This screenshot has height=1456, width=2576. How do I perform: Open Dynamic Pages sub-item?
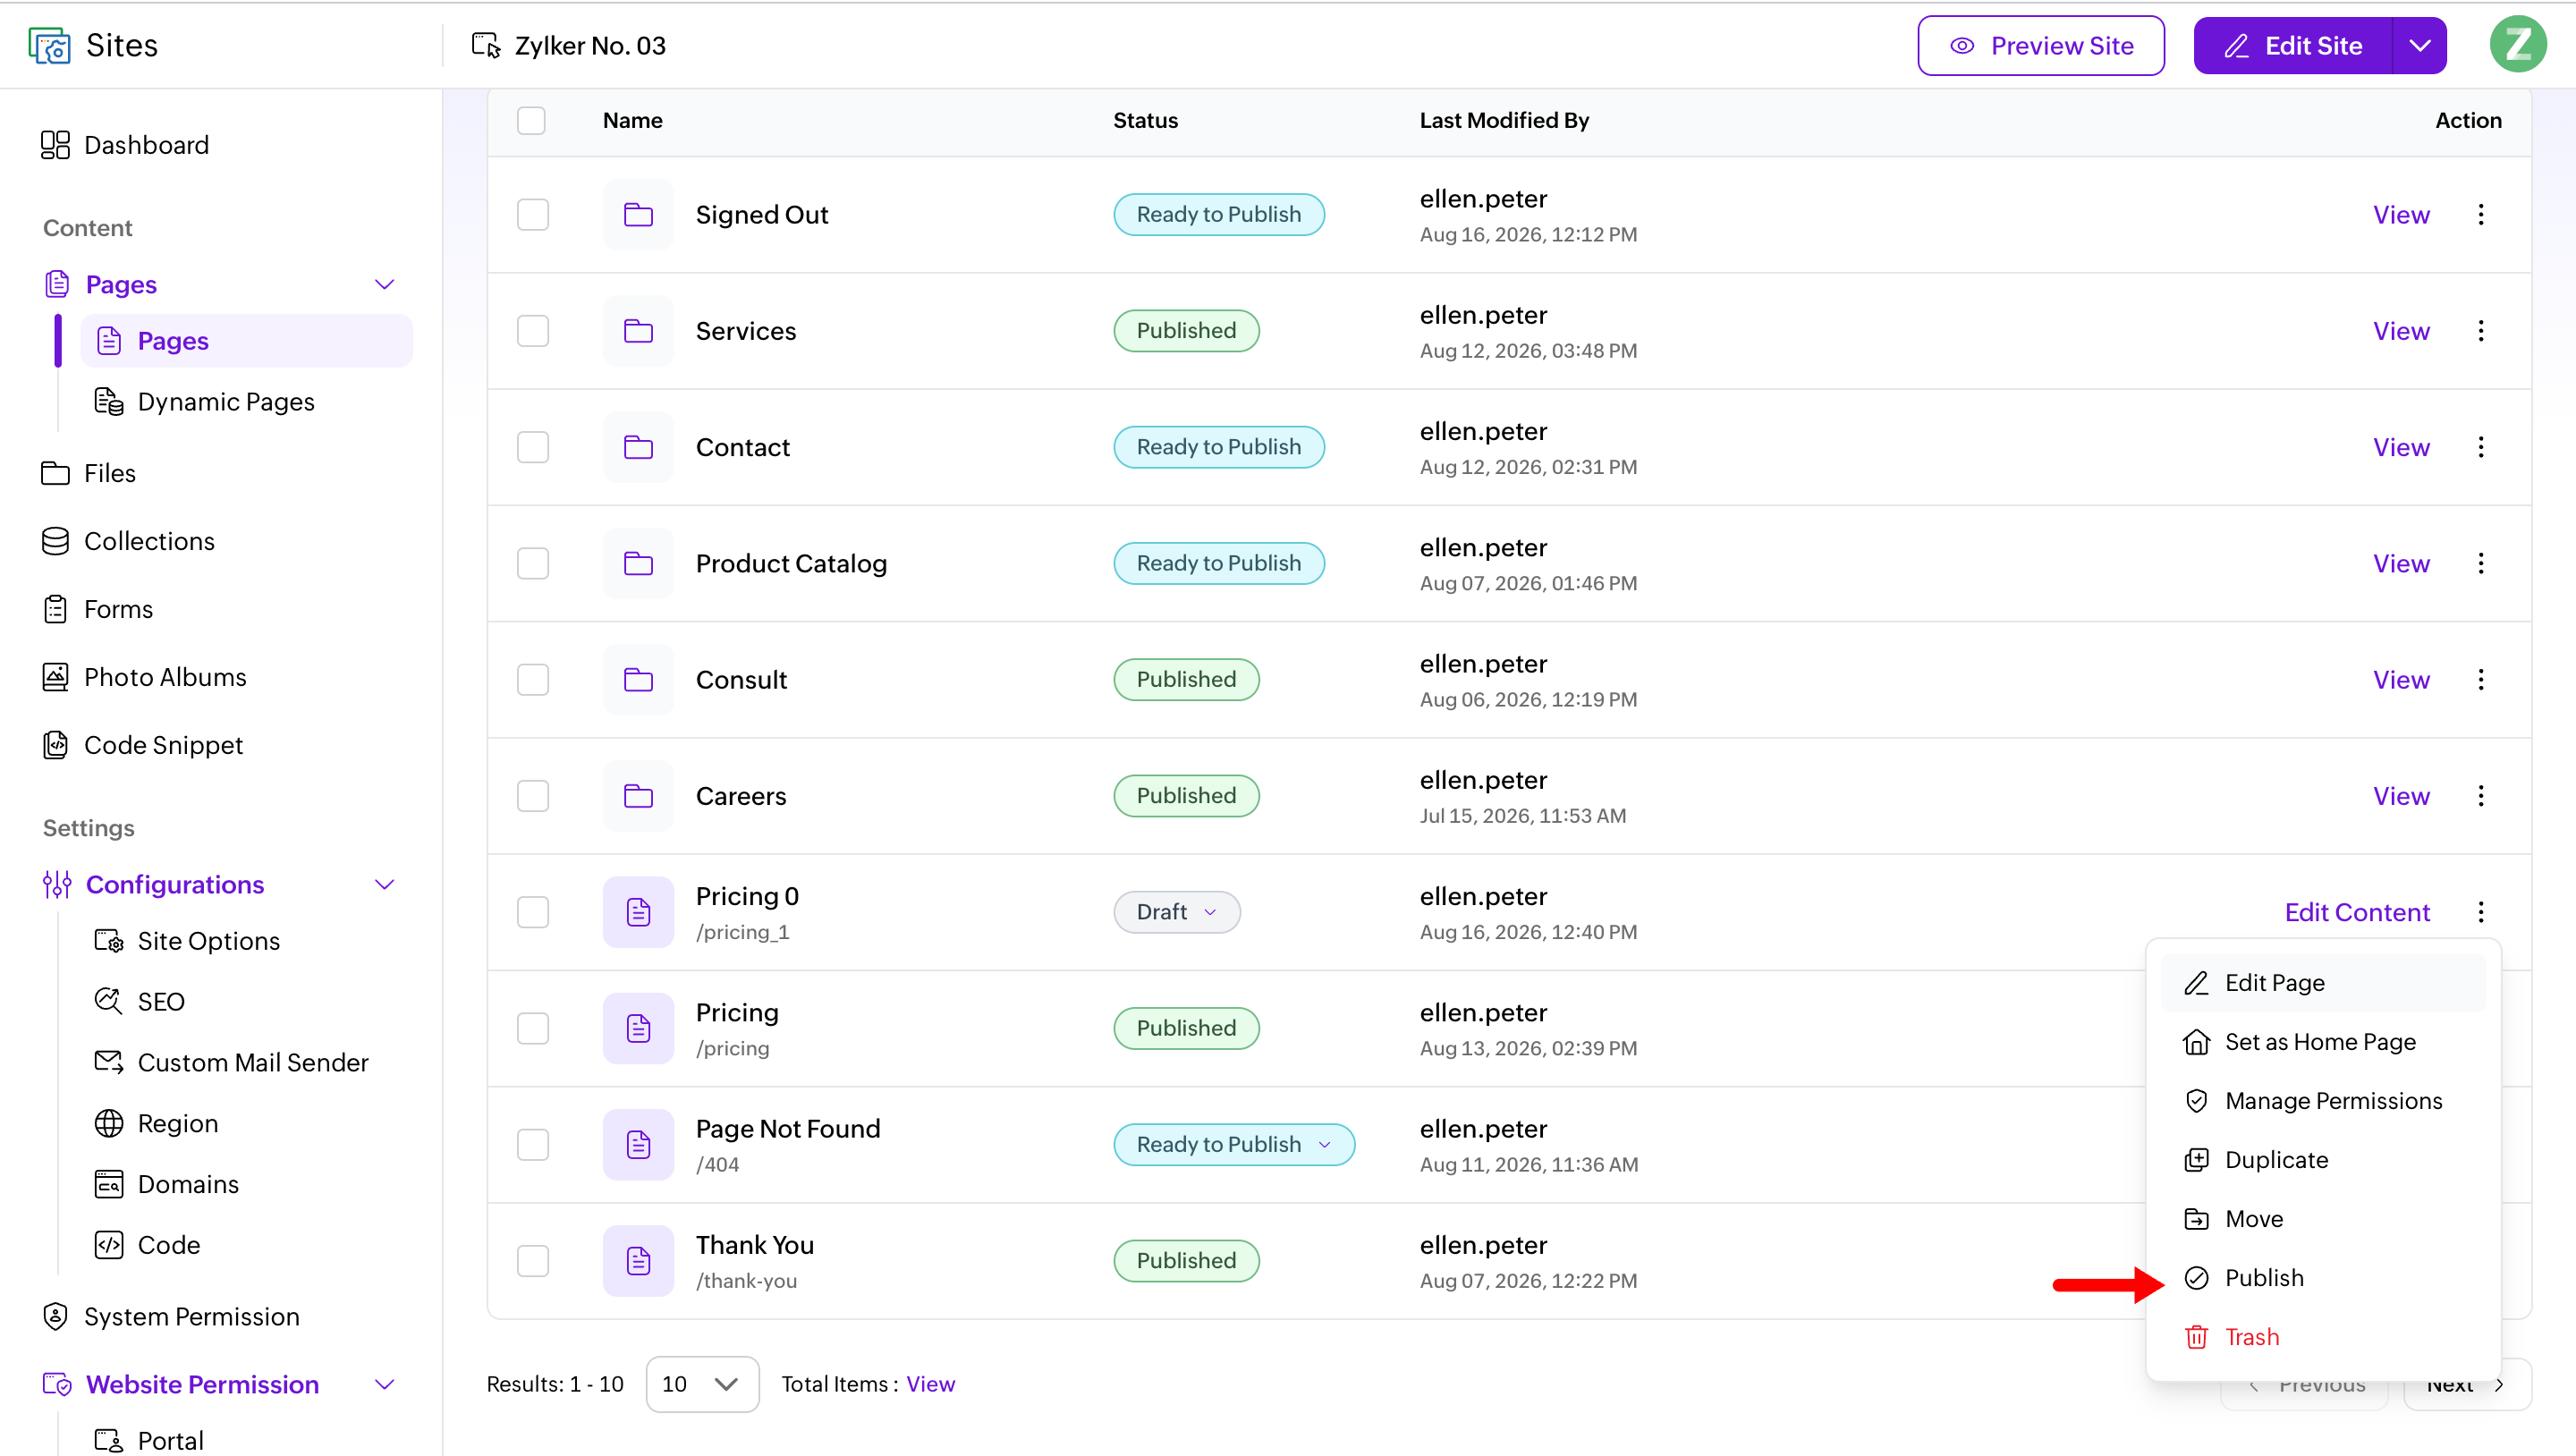coord(204,401)
